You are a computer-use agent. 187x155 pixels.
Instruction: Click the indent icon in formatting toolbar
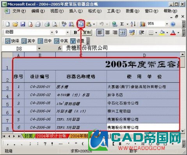click(141, 32)
